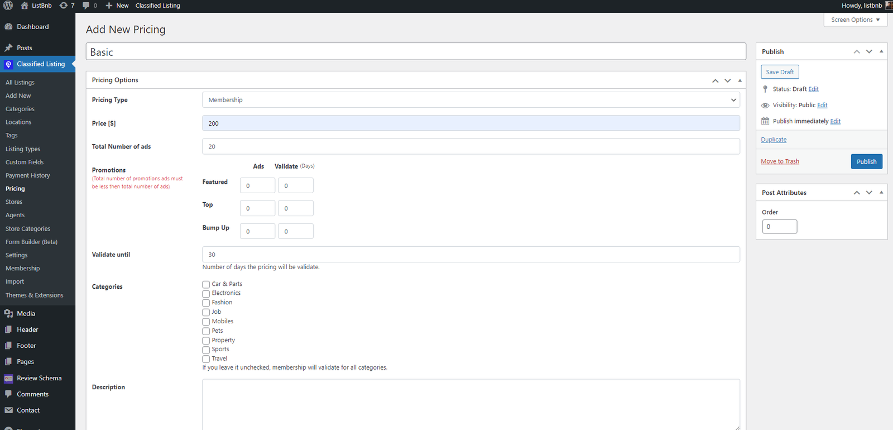Screen dimensions: 893x430
Task: Click the Move to Trash link
Action: point(780,161)
